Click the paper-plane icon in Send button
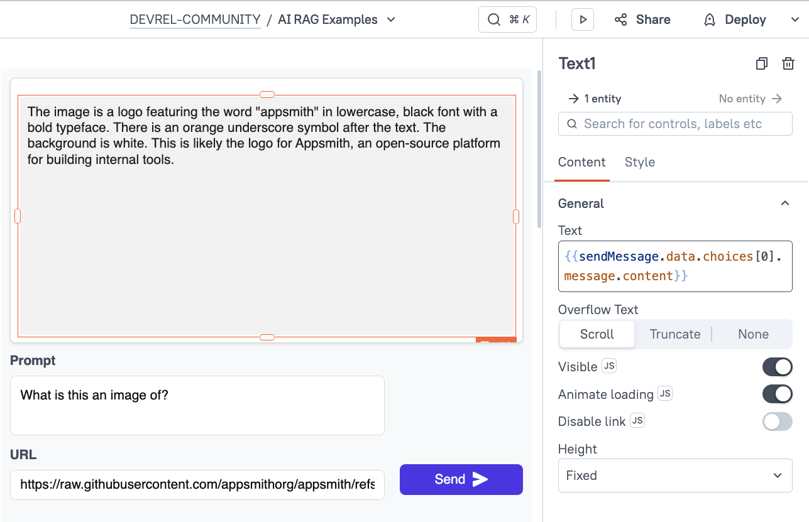This screenshot has height=522, width=809. [480, 479]
